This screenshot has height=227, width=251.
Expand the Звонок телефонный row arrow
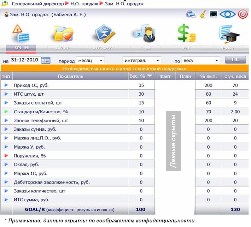click(x=6, y=120)
